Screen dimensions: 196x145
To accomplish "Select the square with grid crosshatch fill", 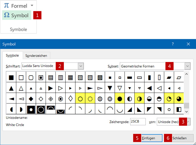I will [70, 78].
